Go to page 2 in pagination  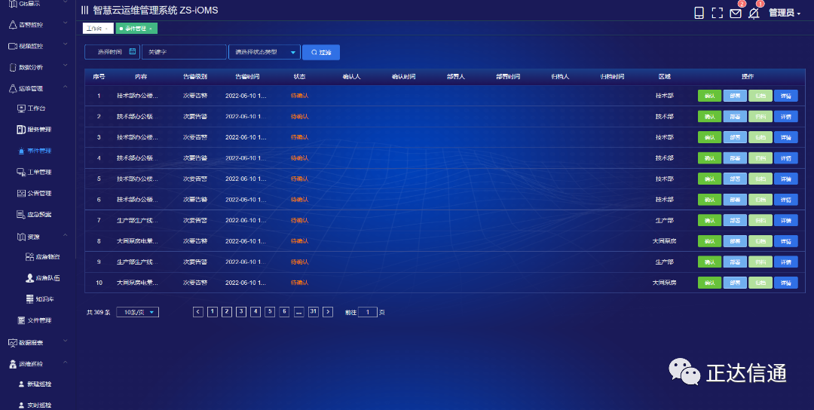point(226,312)
